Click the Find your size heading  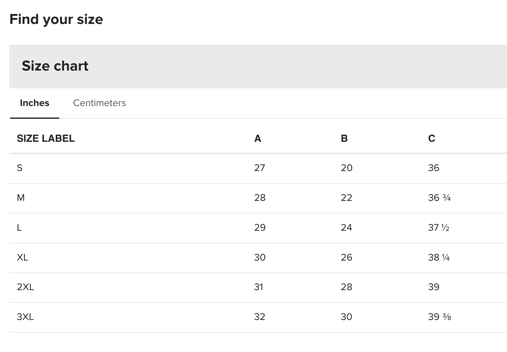pos(56,19)
